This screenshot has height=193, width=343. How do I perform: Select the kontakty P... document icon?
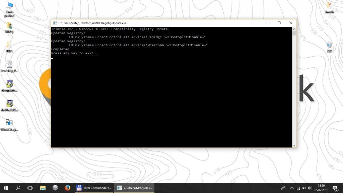pyautogui.click(x=9, y=66)
